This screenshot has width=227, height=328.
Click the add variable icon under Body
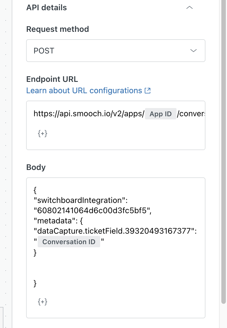43,302
